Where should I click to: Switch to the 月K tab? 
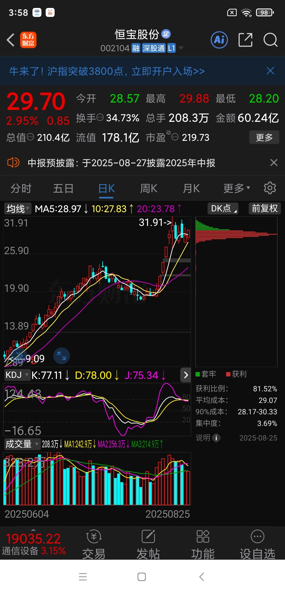coord(191,188)
